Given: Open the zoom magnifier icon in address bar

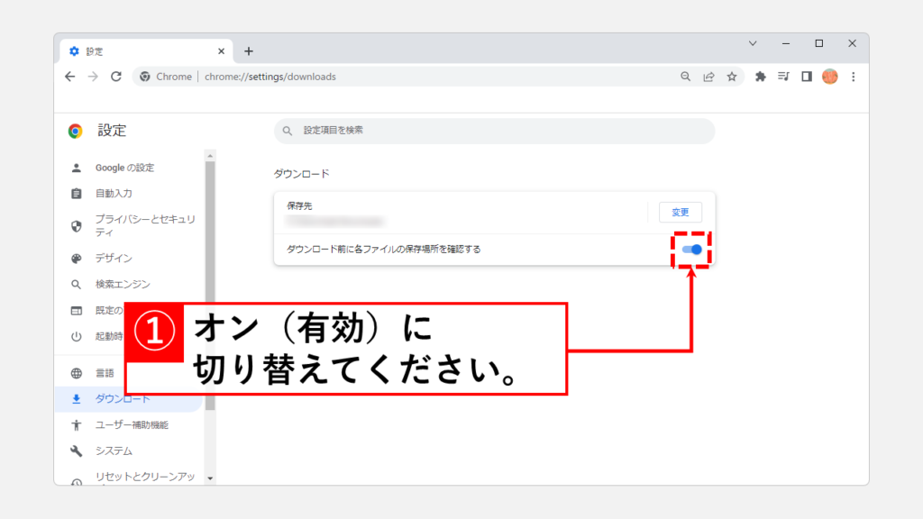Looking at the screenshot, I should 686,77.
